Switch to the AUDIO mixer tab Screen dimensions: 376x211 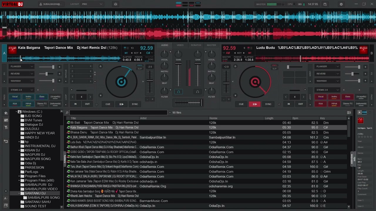(x=164, y=45)
